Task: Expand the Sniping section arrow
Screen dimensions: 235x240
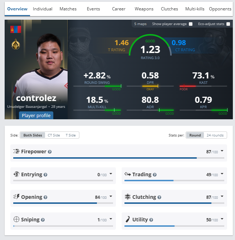Action: pos(111,219)
